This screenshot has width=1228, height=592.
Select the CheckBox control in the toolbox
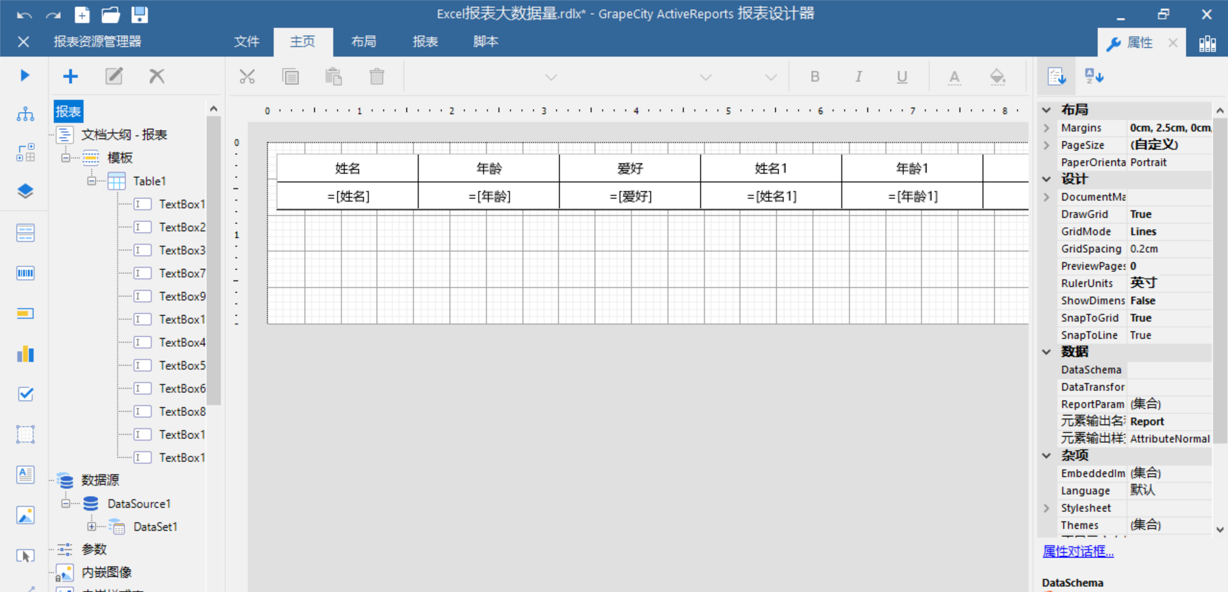pos(25,394)
